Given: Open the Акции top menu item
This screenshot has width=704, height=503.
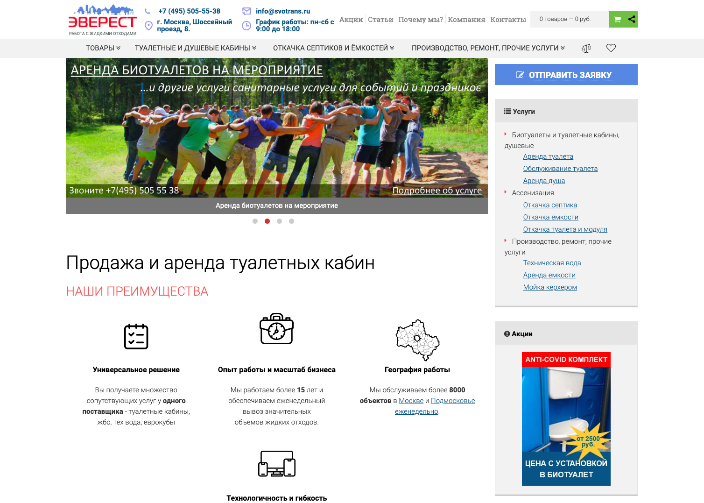Looking at the screenshot, I should tap(351, 20).
